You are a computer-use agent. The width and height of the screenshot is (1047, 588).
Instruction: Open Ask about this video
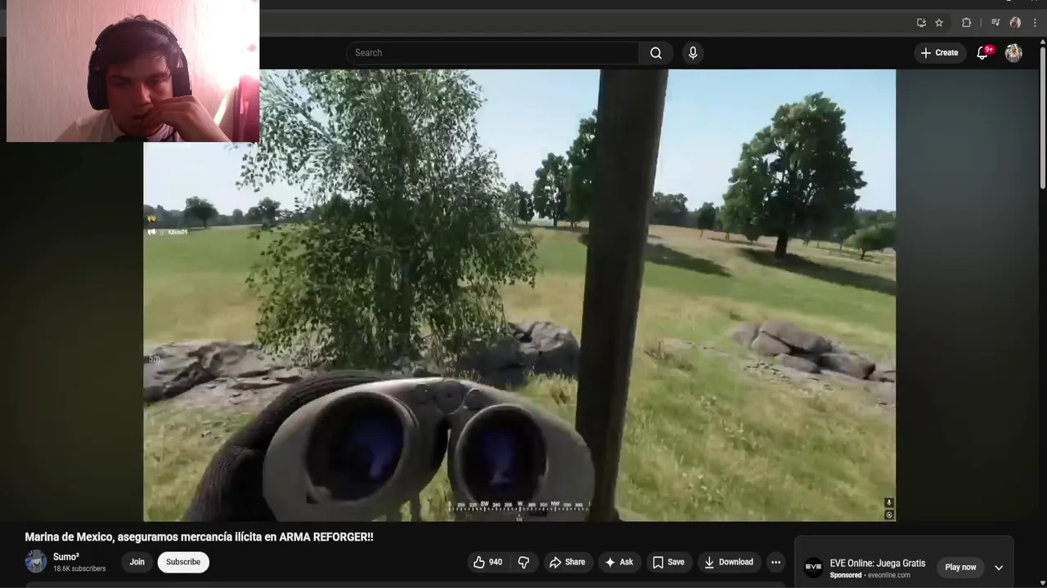tap(618, 562)
